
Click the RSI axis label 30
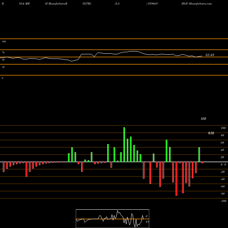coord(3,67)
